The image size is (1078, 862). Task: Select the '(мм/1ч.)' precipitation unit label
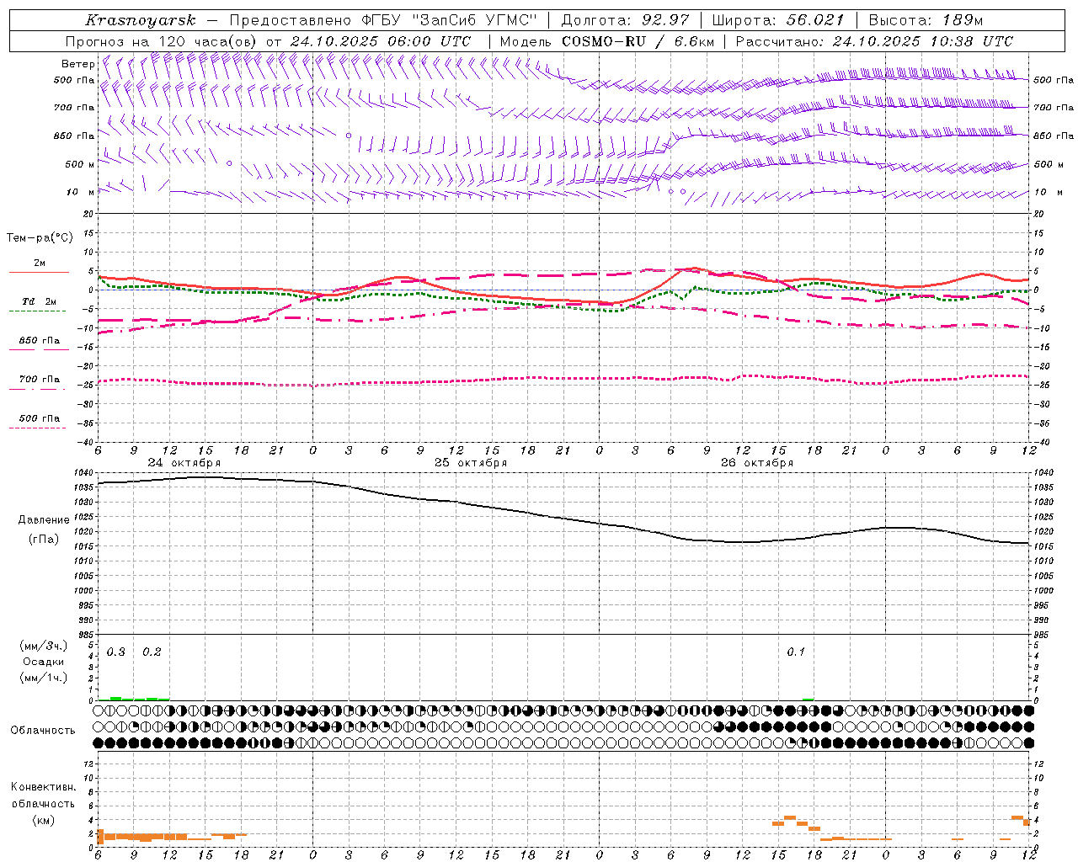pyautogui.click(x=44, y=678)
